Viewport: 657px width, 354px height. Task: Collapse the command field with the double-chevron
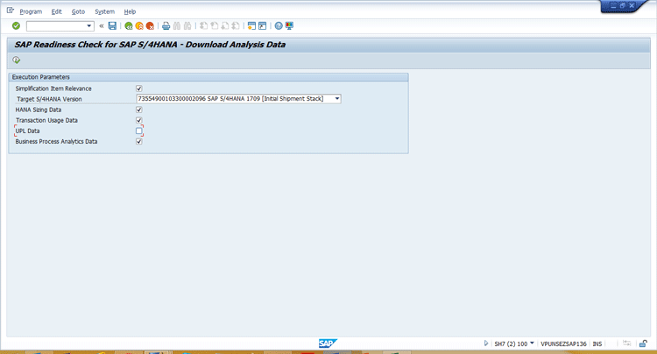(x=102, y=26)
